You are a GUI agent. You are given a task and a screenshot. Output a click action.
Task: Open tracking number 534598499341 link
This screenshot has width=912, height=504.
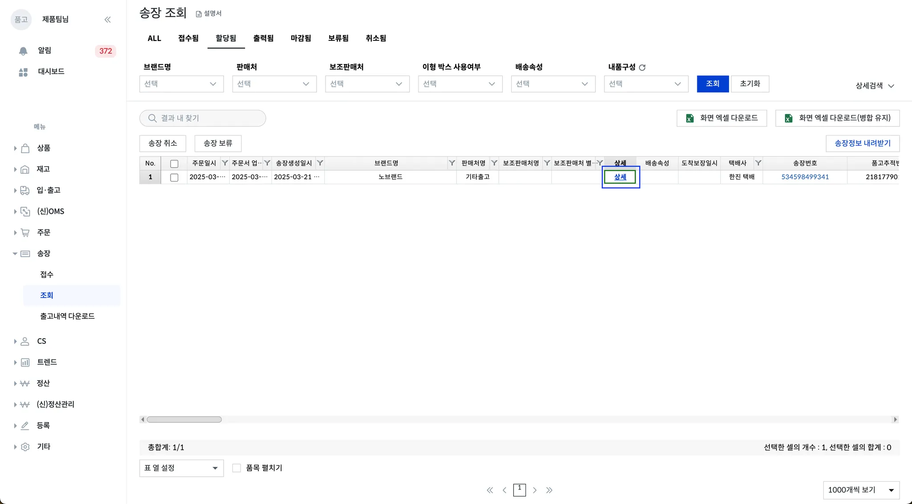(805, 177)
